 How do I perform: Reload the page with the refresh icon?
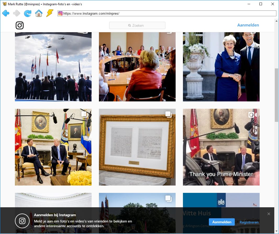(x=28, y=13)
